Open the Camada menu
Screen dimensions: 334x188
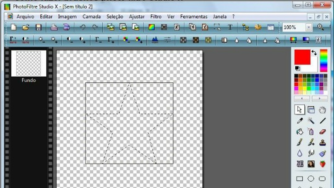pos(92,17)
